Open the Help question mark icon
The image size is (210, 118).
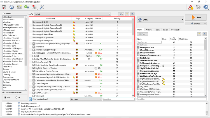point(206,7)
